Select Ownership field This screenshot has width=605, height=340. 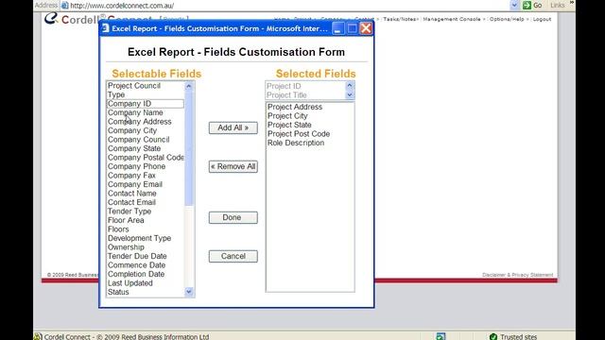[146, 247]
